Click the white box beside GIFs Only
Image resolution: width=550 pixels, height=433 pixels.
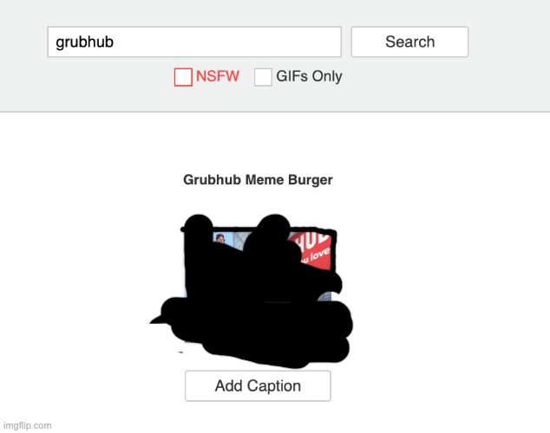(x=263, y=77)
